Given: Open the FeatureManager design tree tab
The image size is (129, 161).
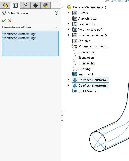Looking at the screenshot, I should pyautogui.click(x=5, y=5).
